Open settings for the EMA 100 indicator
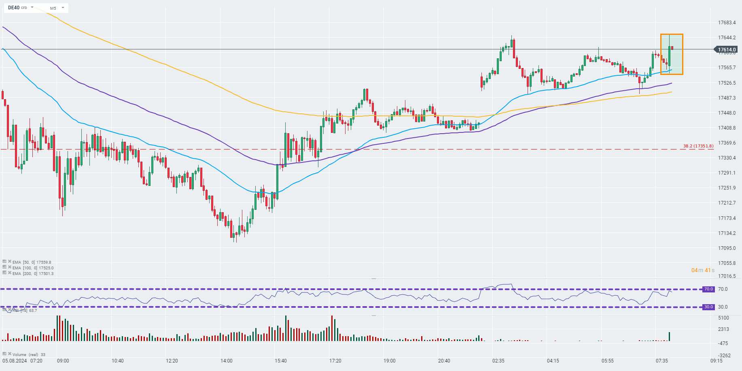This screenshot has width=742, height=371. tap(4, 267)
